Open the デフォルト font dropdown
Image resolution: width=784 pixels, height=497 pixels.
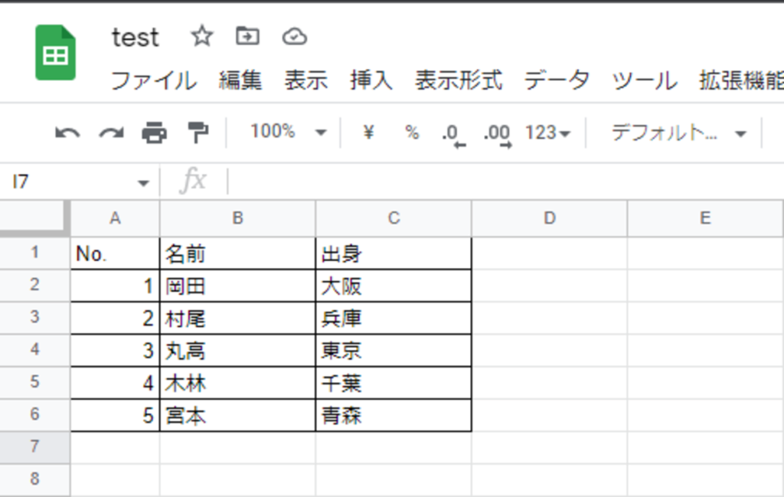pyautogui.click(x=678, y=133)
